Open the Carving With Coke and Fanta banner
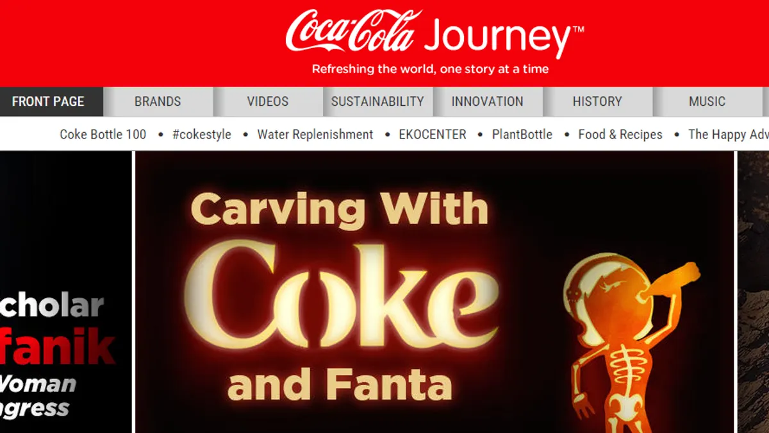The height and width of the screenshot is (433, 769). (434, 292)
